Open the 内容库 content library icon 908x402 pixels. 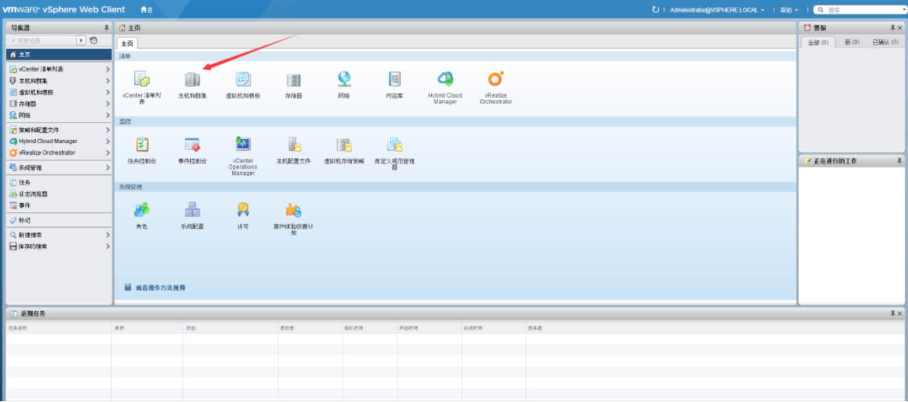[394, 80]
